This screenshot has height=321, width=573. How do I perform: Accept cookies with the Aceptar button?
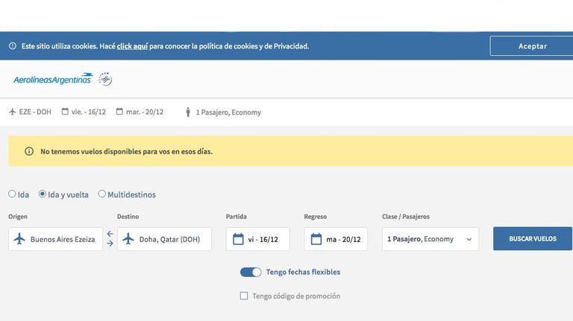pyautogui.click(x=532, y=46)
